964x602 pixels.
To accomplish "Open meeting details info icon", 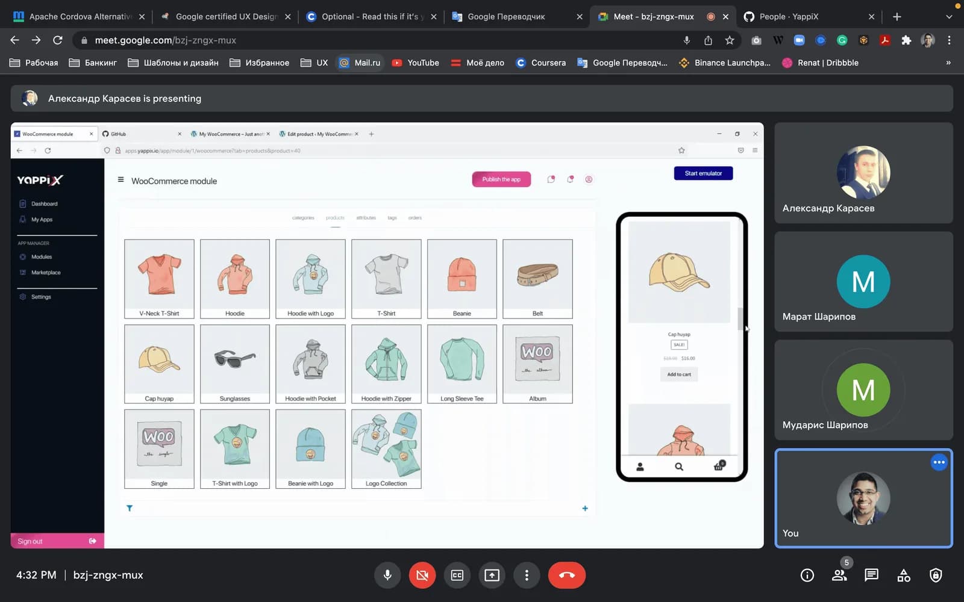I will (807, 576).
